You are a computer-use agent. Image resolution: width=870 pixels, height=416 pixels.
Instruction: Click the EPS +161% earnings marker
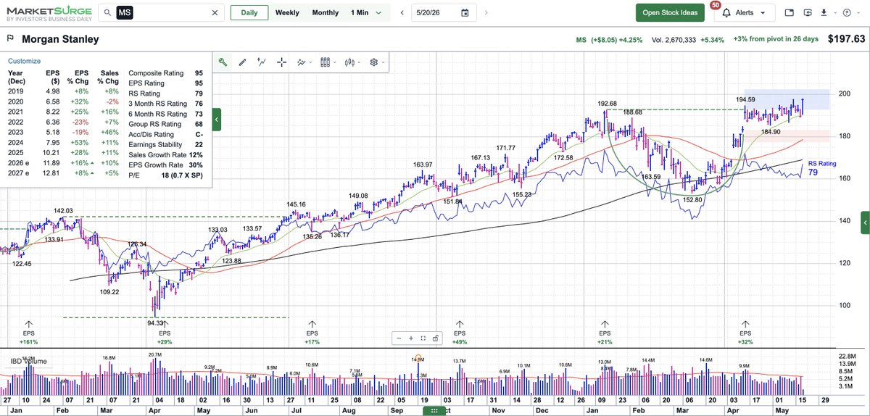(x=29, y=332)
